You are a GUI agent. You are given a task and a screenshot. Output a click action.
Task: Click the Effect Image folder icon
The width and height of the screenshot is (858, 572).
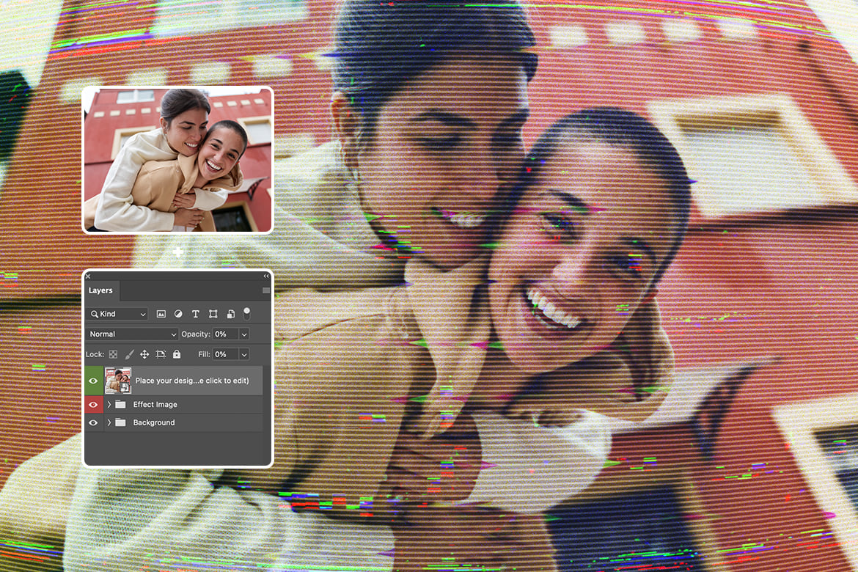120,405
